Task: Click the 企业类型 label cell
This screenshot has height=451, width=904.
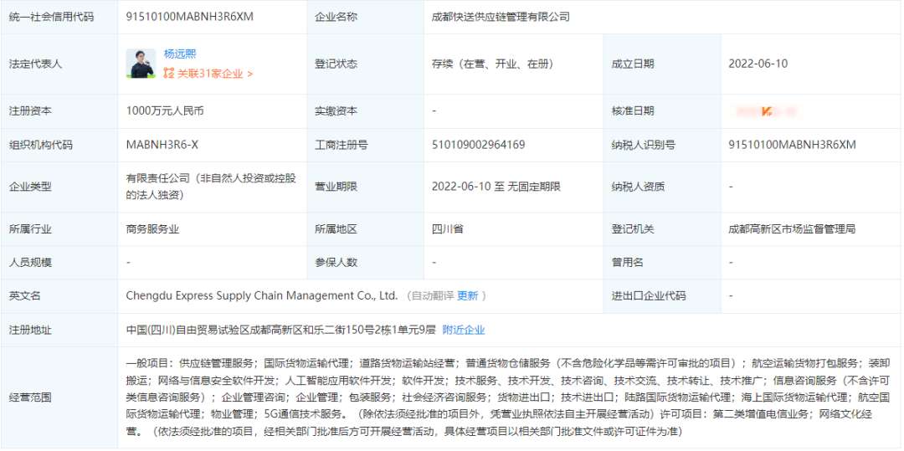Action: [59, 187]
